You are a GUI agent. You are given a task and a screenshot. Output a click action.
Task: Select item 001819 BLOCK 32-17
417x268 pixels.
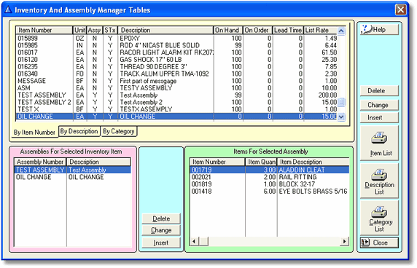point(270,184)
